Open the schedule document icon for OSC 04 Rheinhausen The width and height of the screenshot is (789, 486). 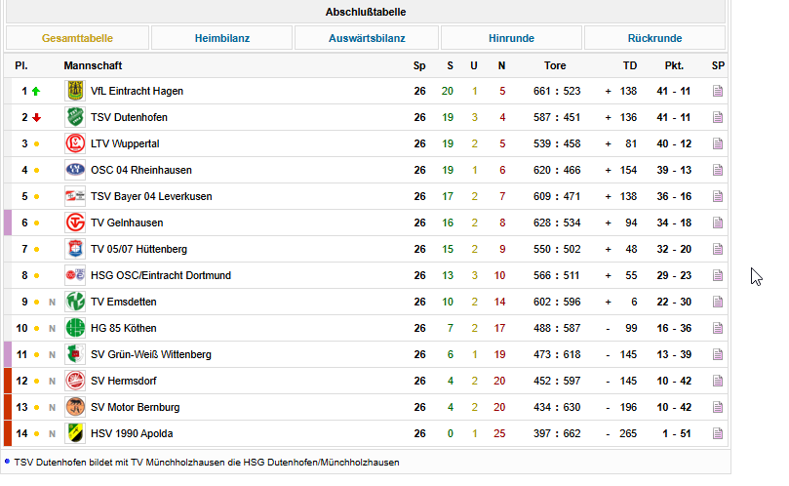pyautogui.click(x=718, y=170)
